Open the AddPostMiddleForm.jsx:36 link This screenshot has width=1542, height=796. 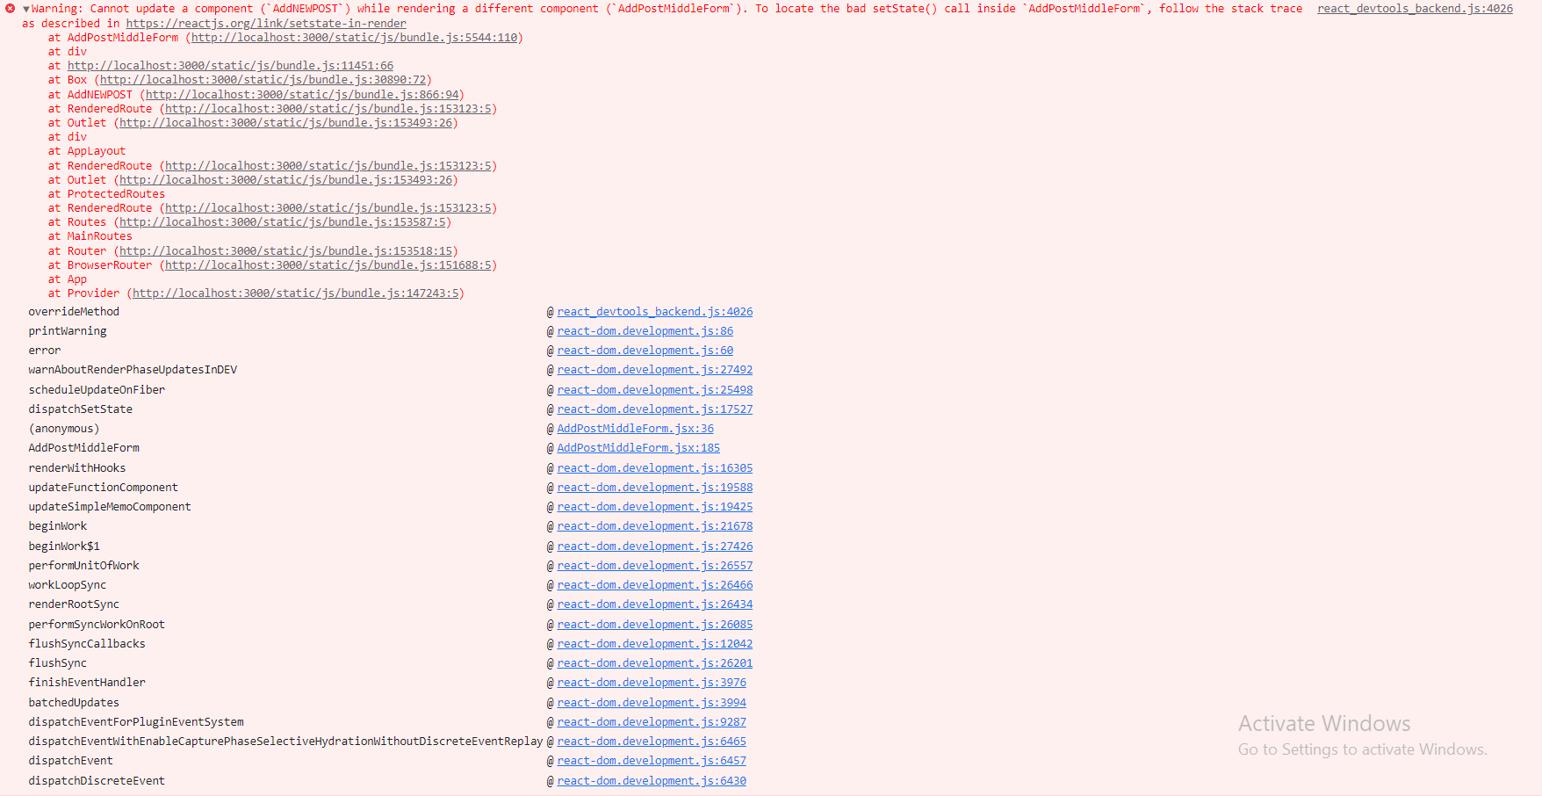click(x=636, y=429)
